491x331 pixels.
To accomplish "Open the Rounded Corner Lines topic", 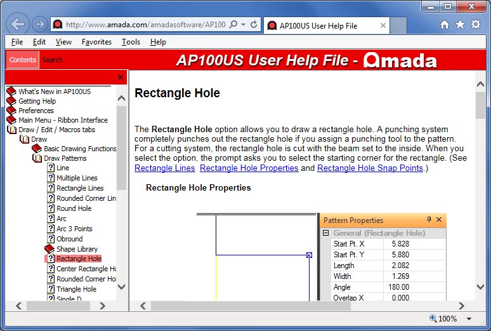I will [86, 198].
